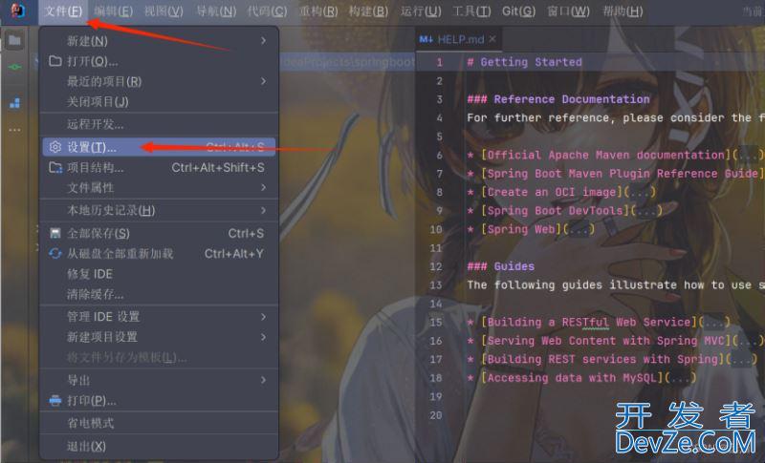Open the Git(G) menu
Viewport: 765px width, 463px height.
click(518, 11)
